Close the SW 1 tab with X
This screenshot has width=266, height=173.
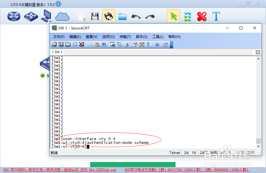[x=258, y=52]
